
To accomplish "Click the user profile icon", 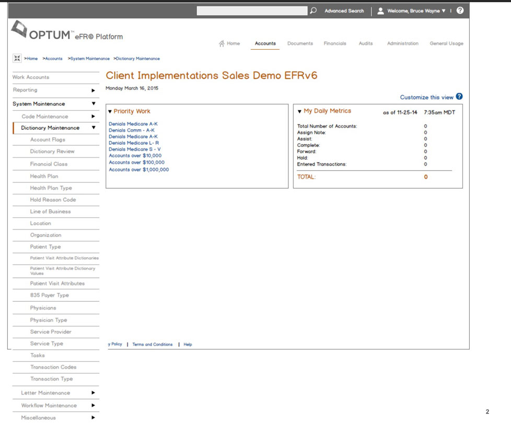I will point(380,10).
